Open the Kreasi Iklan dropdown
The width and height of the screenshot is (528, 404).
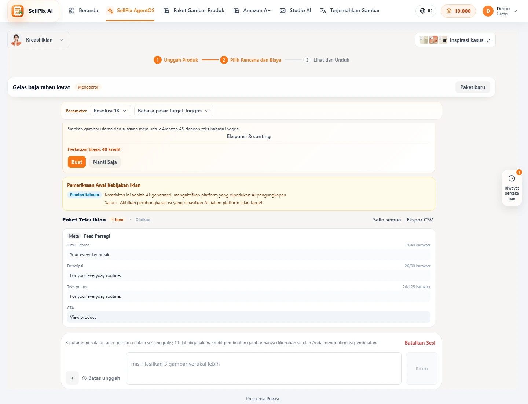click(x=38, y=40)
